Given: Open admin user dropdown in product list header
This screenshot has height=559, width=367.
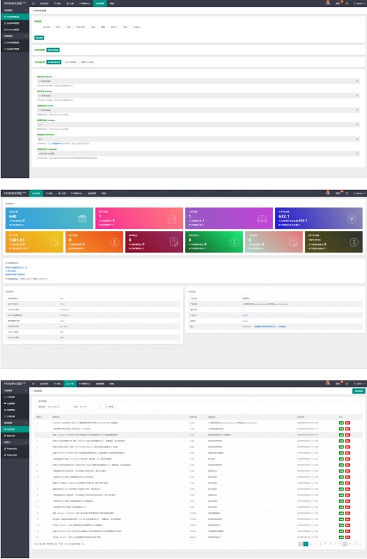Looking at the screenshot, I should tap(359, 384).
